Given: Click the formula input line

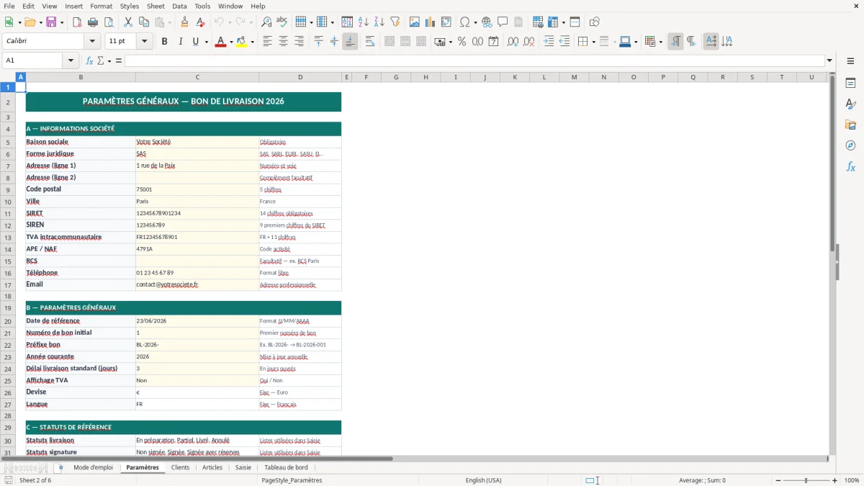Looking at the screenshot, I should 474,60.
